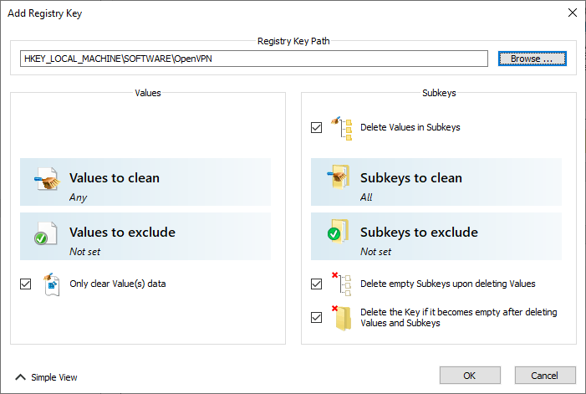Click the Registry Key Path text field

point(254,59)
